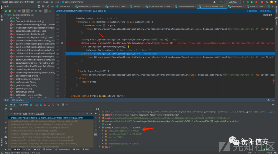The height and width of the screenshot is (154, 278).
Task: Click the glasses watch-view icon
Action: pyautogui.click(x=95, y=134)
